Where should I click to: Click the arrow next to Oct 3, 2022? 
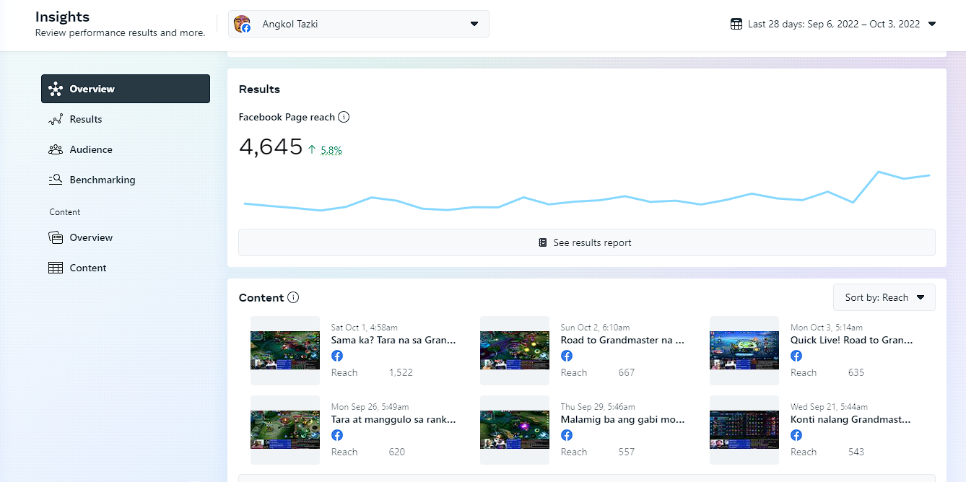932,24
